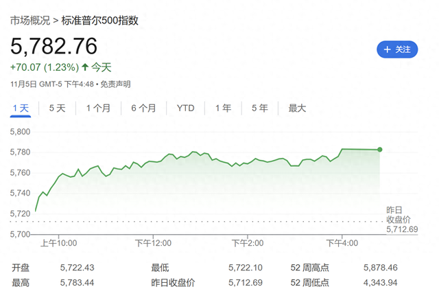Follow the index with the 关注 button

(x=397, y=49)
